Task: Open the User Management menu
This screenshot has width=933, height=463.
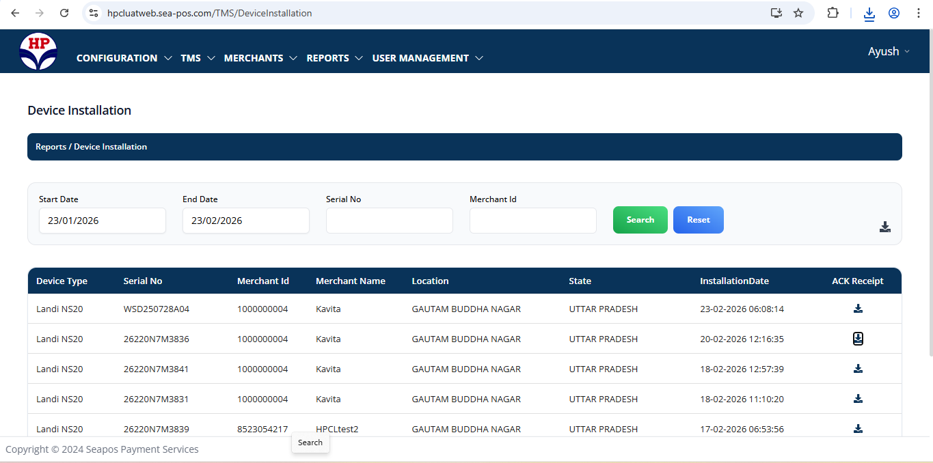Action: (x=427, y=58)
